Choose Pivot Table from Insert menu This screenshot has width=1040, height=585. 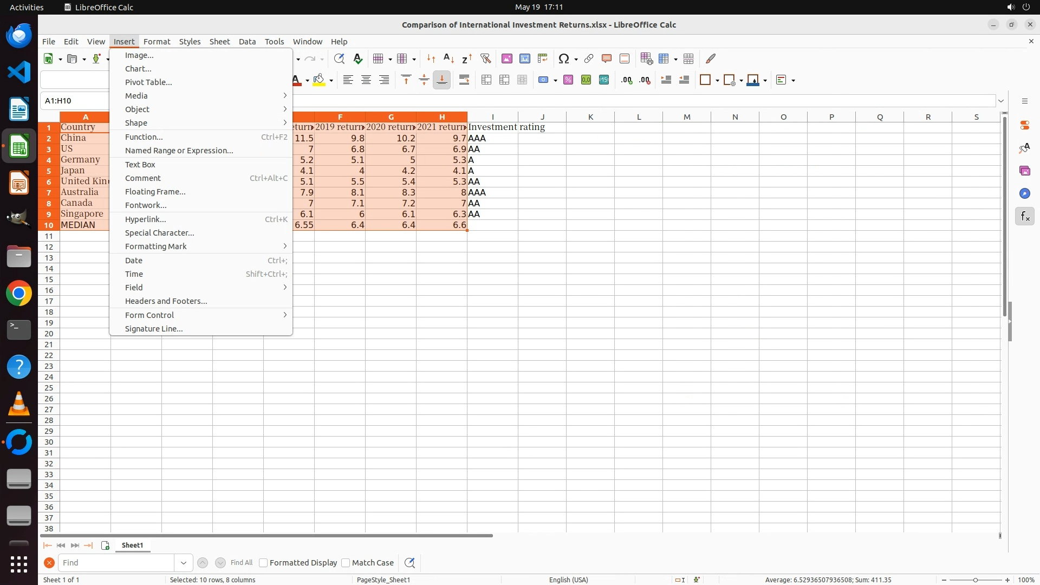148,82
